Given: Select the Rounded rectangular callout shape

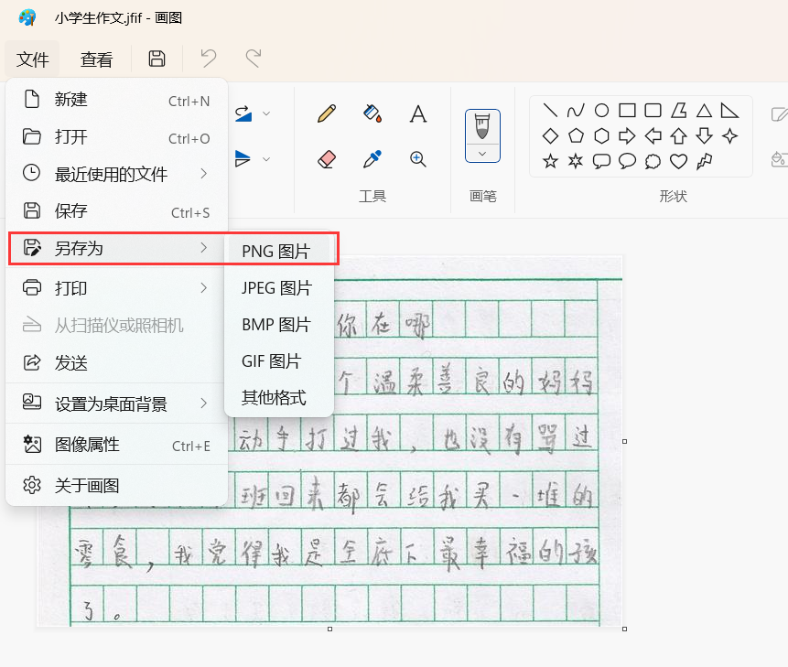Looking at the screenshot, I should tap(601, 161).
